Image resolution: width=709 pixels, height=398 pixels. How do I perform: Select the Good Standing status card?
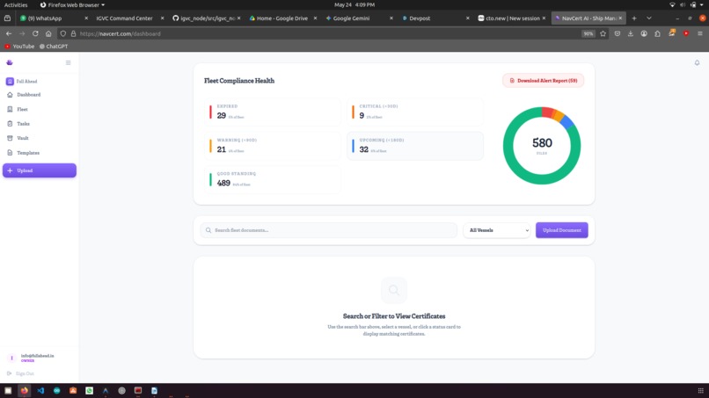[x=272, y=179]
